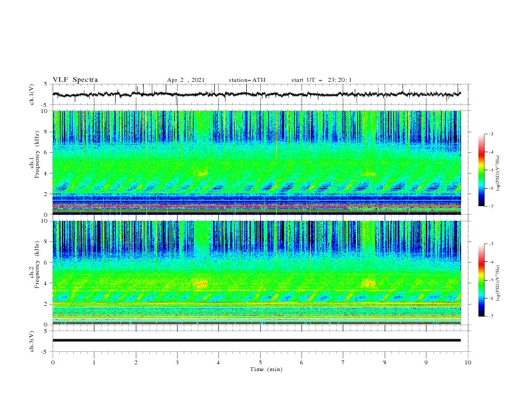Click the 10 label on the time axis

[x=468, y=362]
